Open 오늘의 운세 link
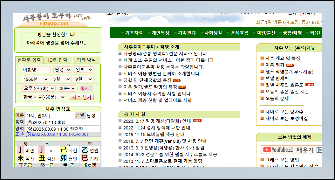Screen dimensions: 335x180 coord(277,98)
